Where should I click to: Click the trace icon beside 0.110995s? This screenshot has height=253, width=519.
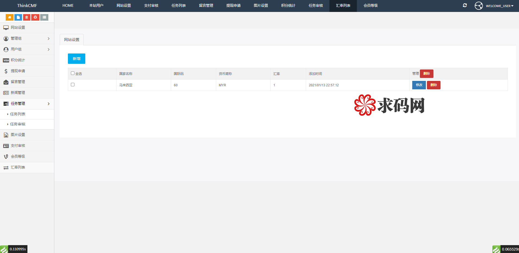(x=4, y=249)
